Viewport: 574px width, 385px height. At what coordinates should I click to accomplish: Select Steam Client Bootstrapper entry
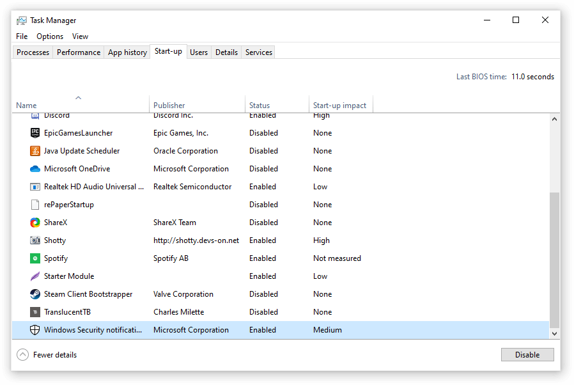click(88, 294)
